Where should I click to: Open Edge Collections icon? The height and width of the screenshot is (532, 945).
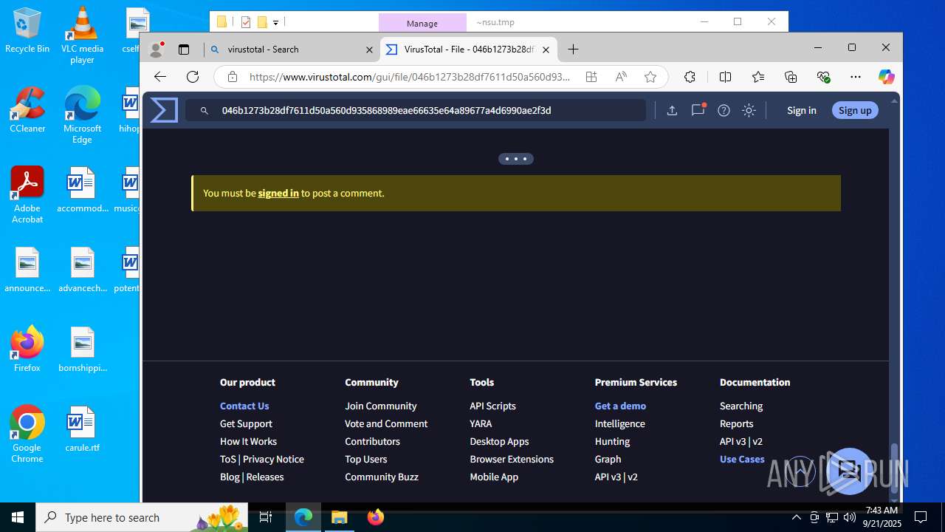pos(791,77)
